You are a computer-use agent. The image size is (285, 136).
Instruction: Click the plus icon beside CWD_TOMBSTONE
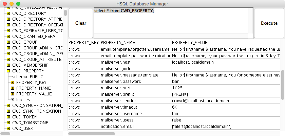coord(8,123)
